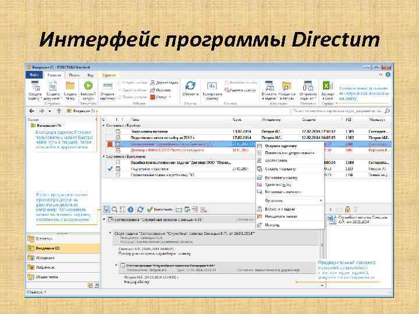Click the magnifier icon in search box
This screenshot has width=419, height=314.
(387, 111)
